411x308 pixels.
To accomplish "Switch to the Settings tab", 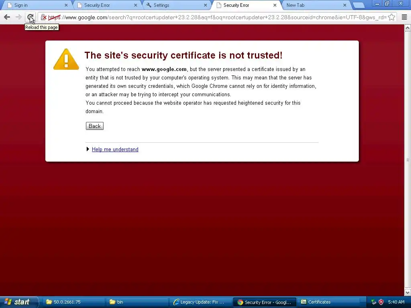I will [176, 5].
